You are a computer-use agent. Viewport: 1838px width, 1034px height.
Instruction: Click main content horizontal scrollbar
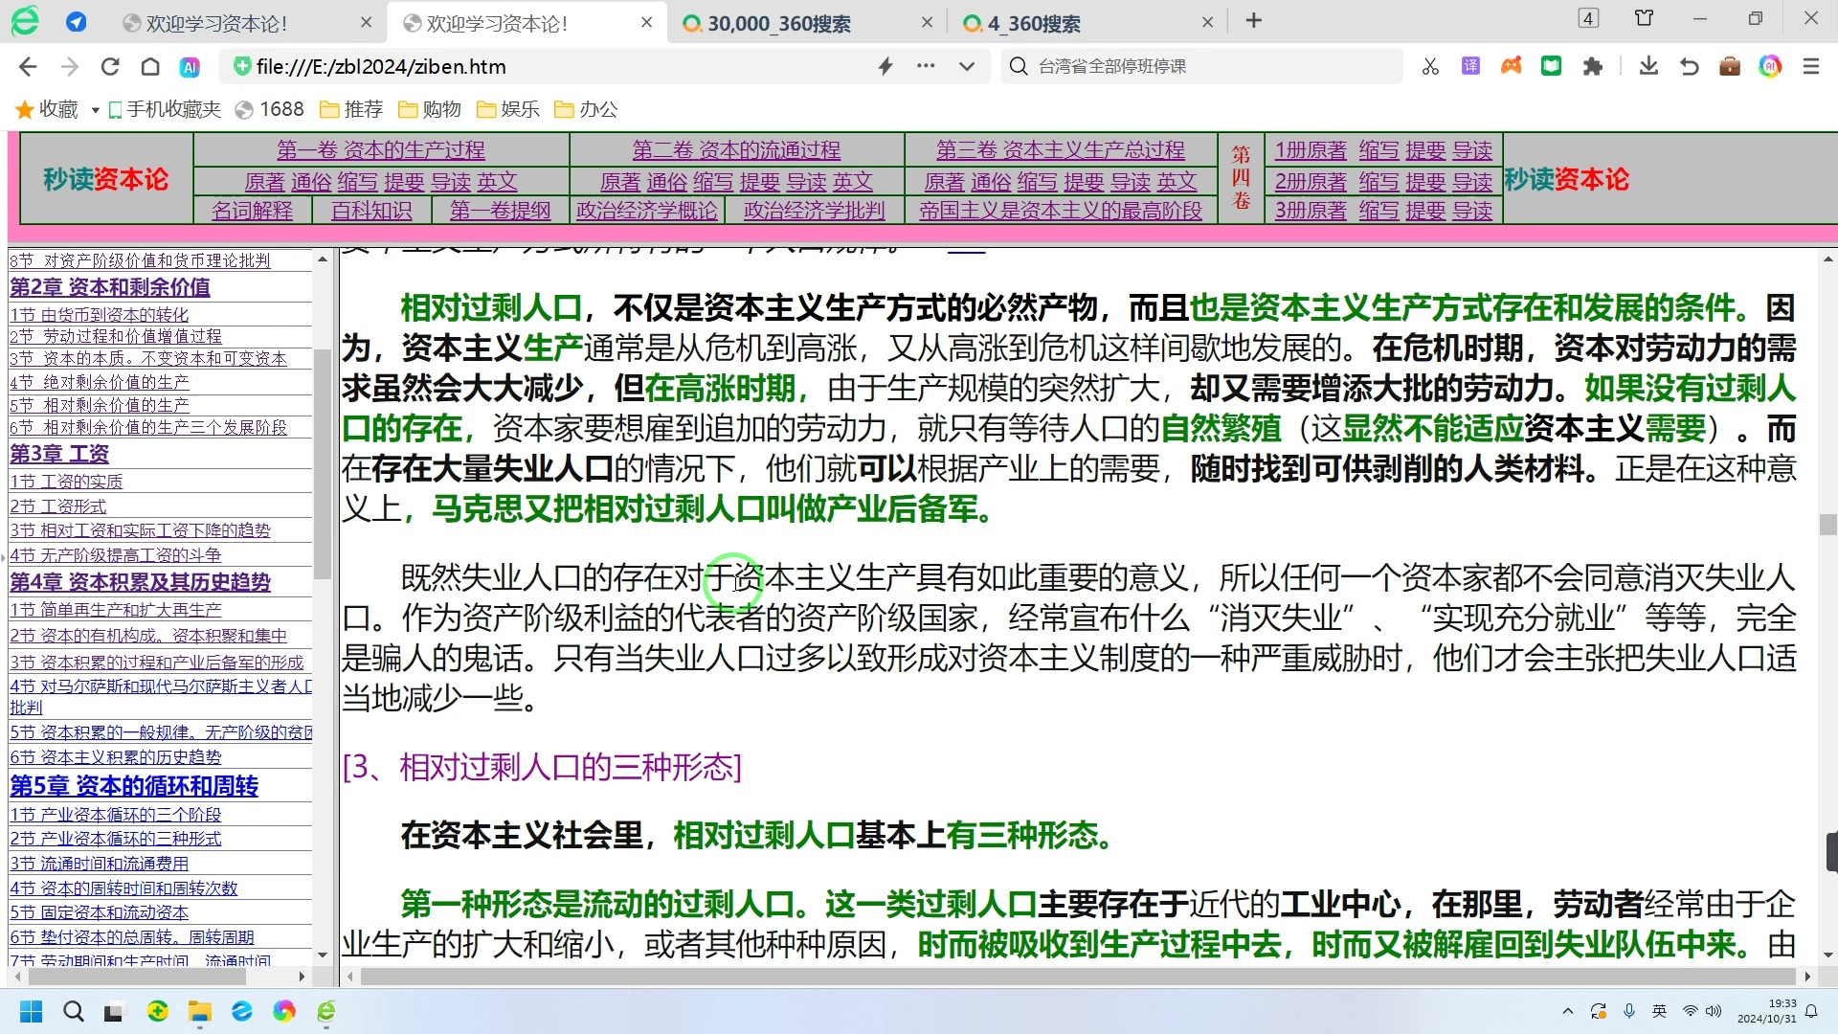tap(1078, 977)
